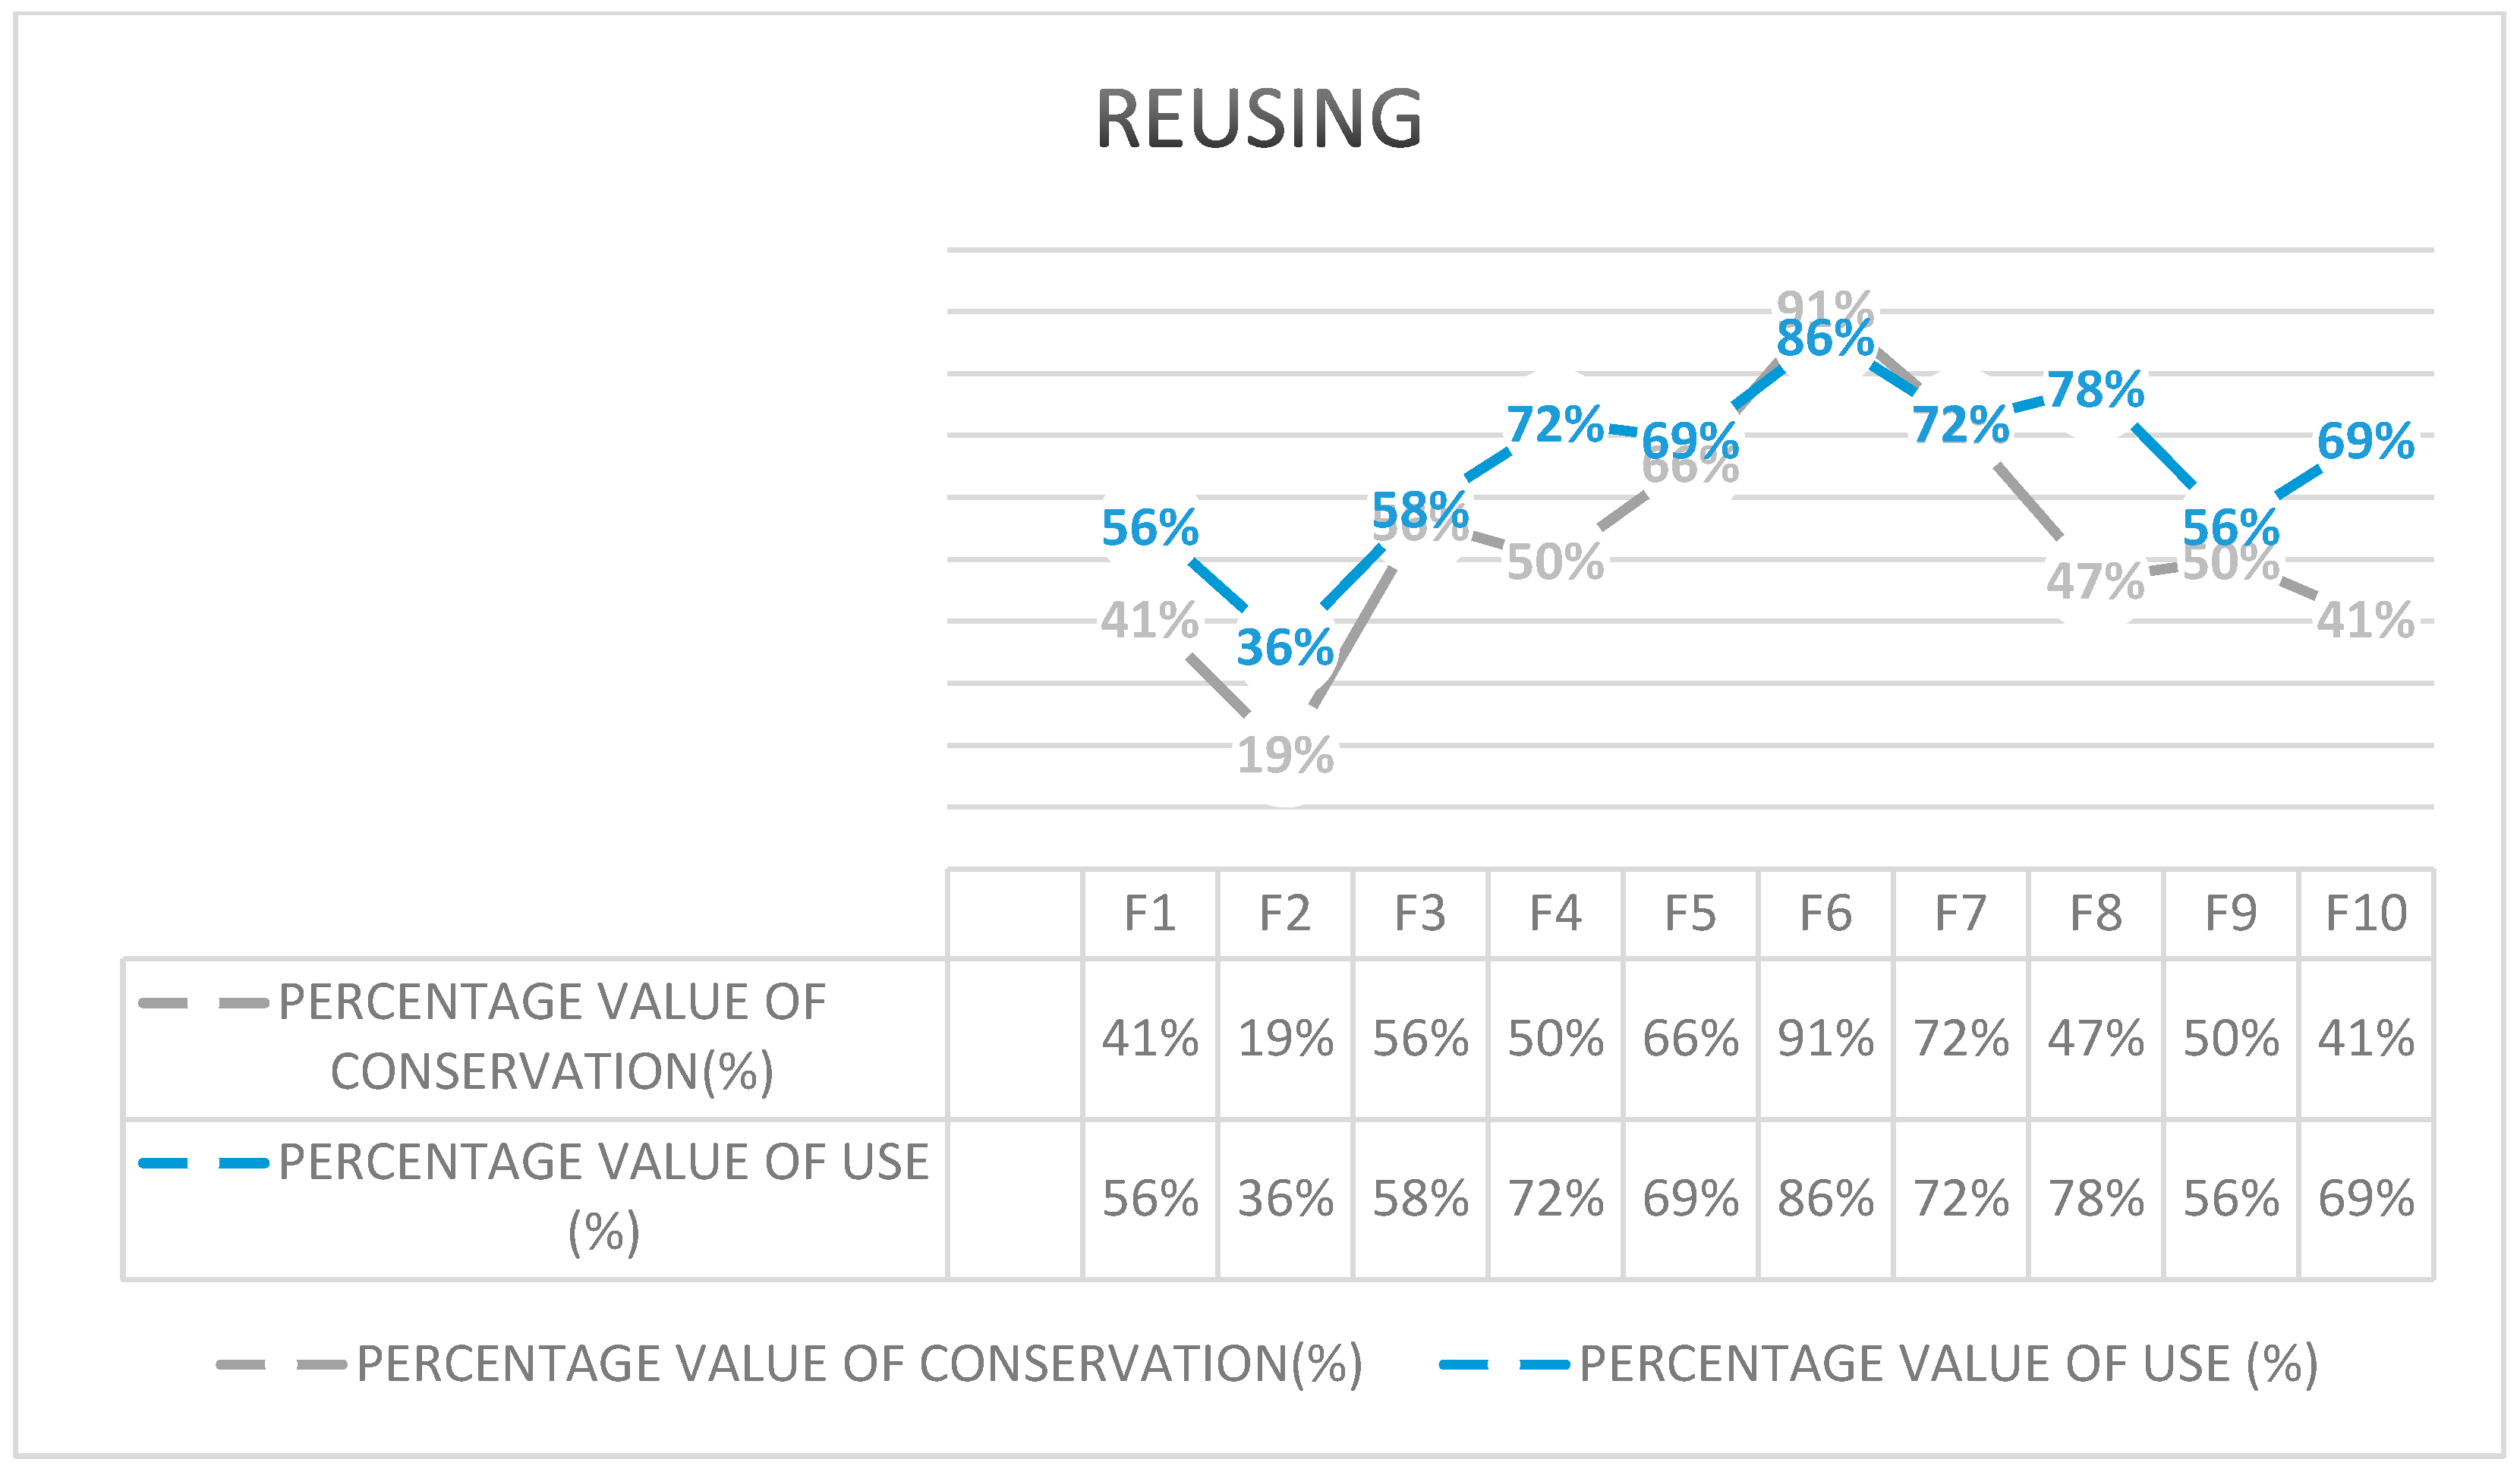The height and width of the screenshot is (1469, 2520).
Task: Select the F1 column header in table
Action: (x=1149, y=913)
